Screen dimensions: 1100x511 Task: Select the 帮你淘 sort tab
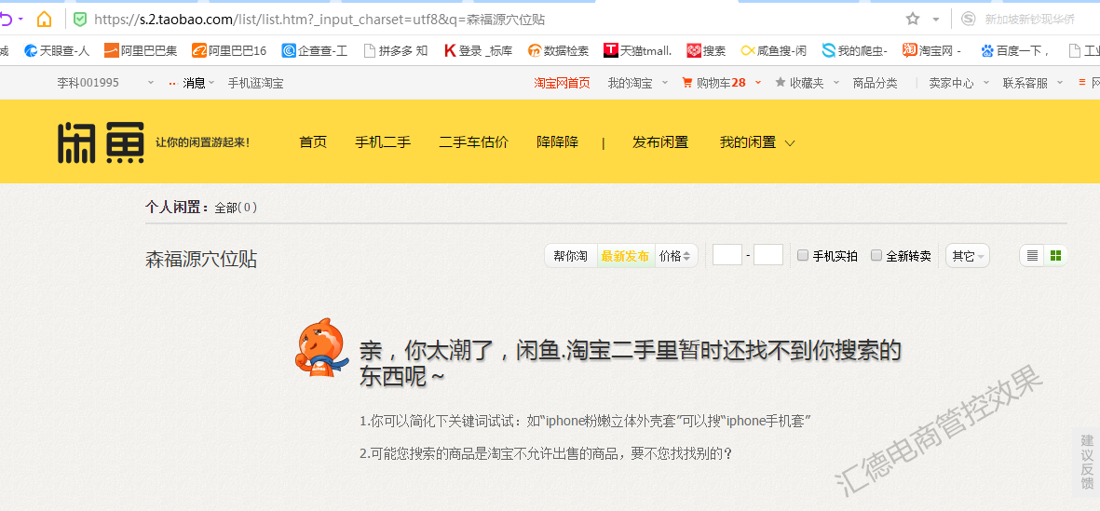(570, 256)
